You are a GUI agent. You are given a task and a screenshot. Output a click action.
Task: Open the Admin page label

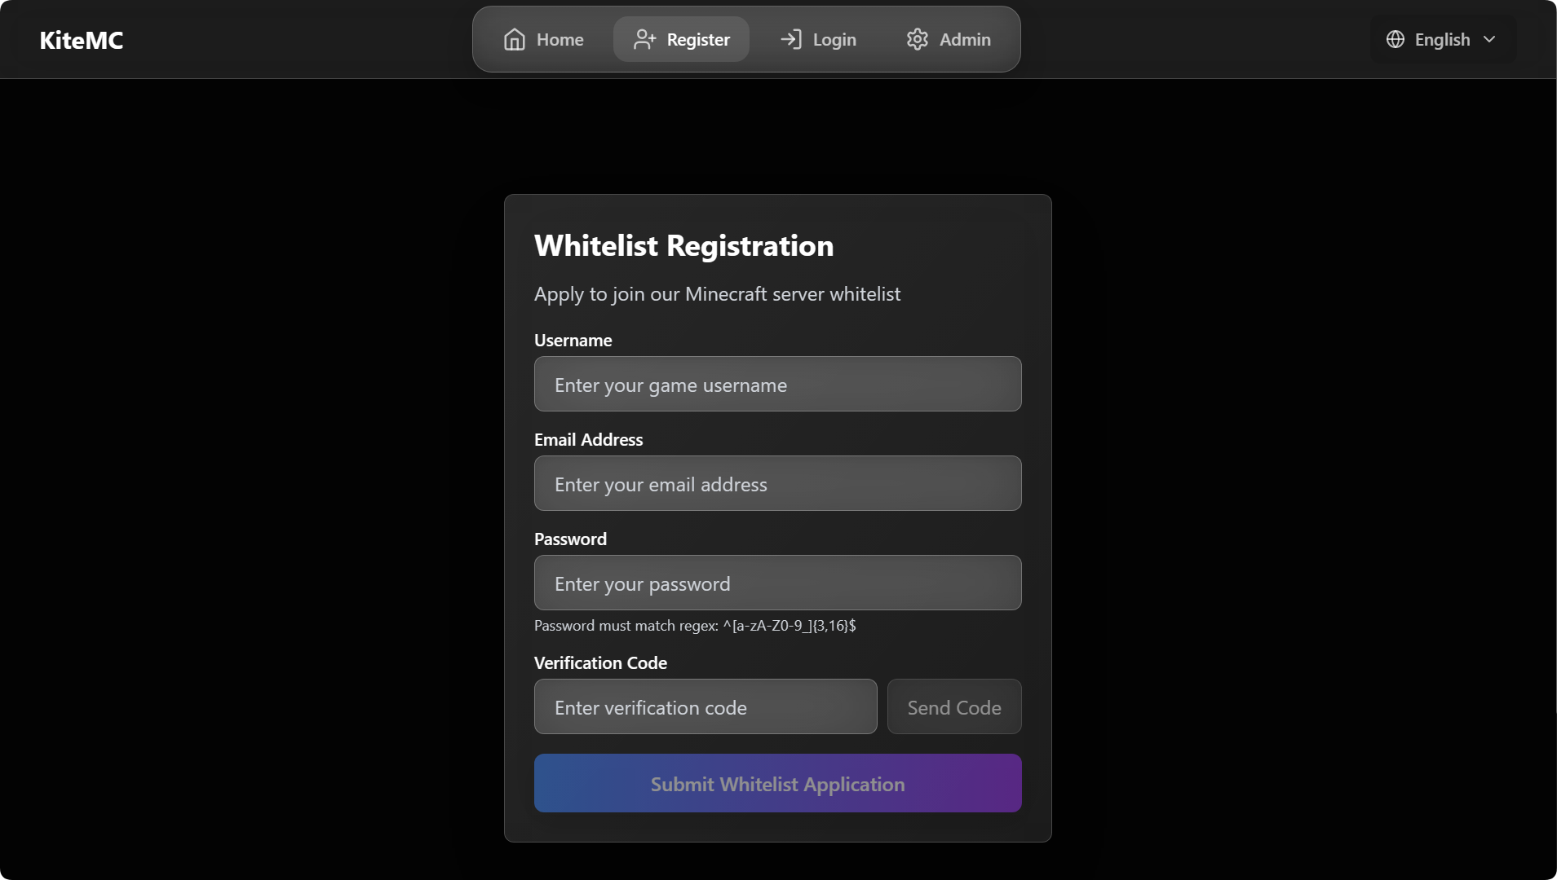965,39
